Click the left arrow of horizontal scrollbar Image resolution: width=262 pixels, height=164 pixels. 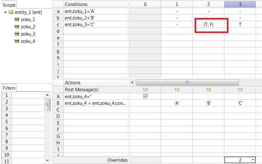pos(132,82)
